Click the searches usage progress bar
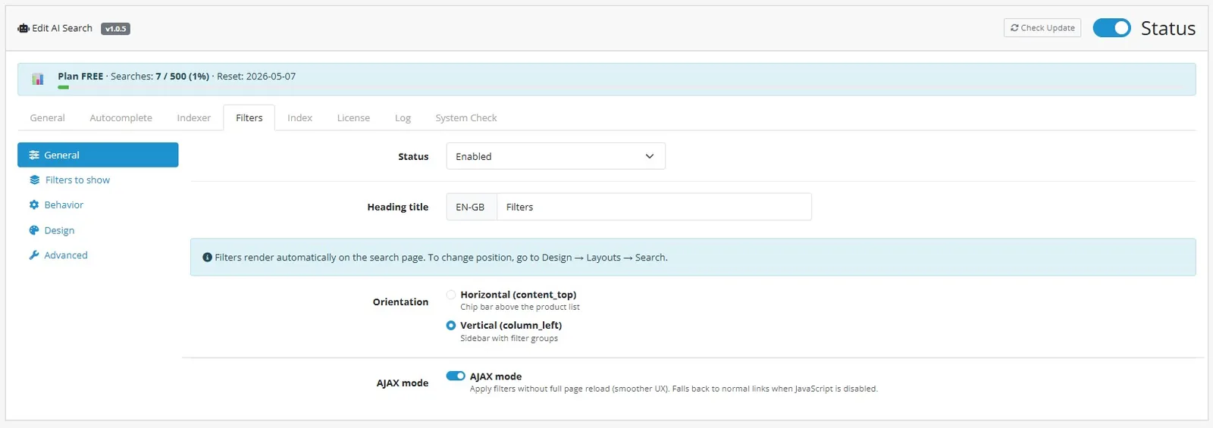Image resolution: width=1213 pixels, height=428 pixels. click(64, 87)
